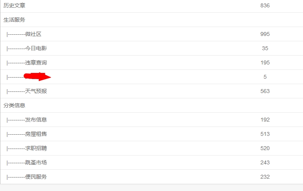The height and width of the screenshot is (191, 303).
Task: Select the 生活服务 parent category
Action: point(15,20)
